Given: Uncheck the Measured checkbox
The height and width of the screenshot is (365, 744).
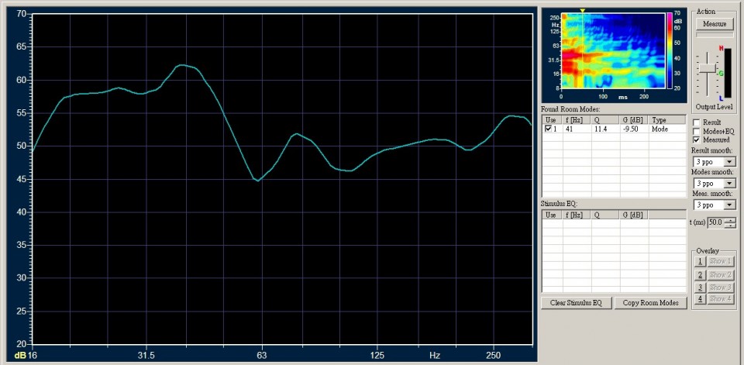Looking at the screenshot, I should (697, 139).
